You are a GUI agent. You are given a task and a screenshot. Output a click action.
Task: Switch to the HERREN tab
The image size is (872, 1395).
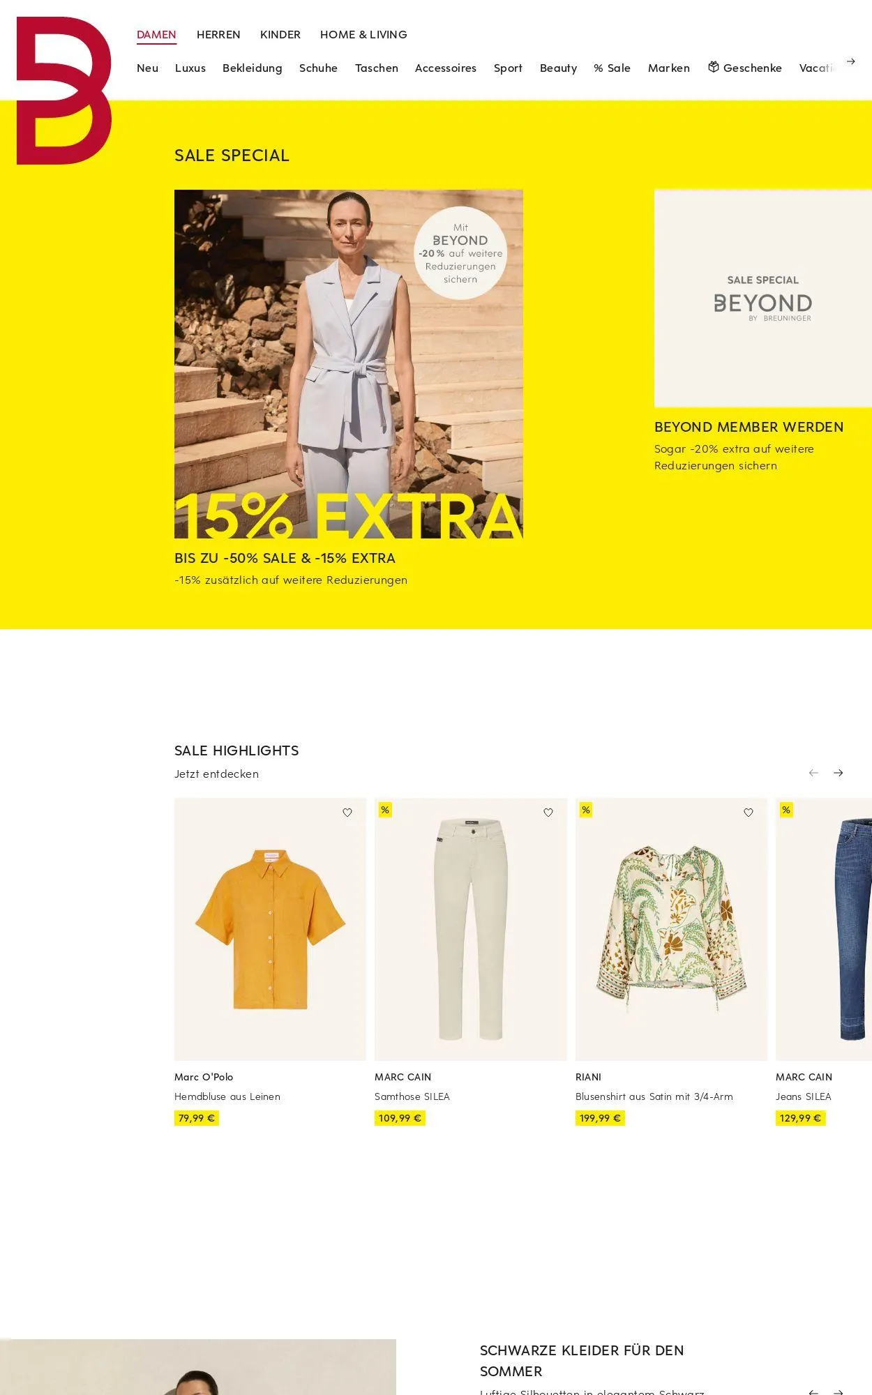(218, 34)
